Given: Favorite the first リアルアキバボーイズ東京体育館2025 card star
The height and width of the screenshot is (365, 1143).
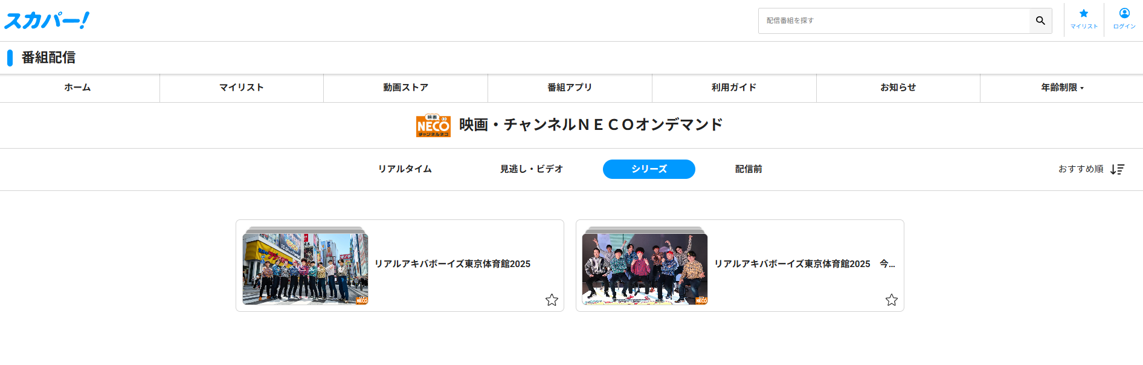Looking at the screenshot, I should (552, 300).
